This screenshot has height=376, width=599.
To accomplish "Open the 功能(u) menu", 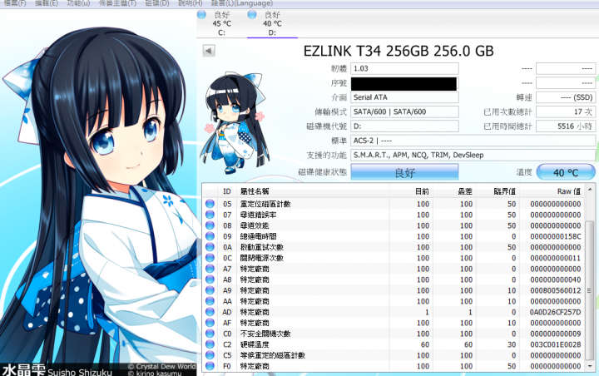I will 78,3.
